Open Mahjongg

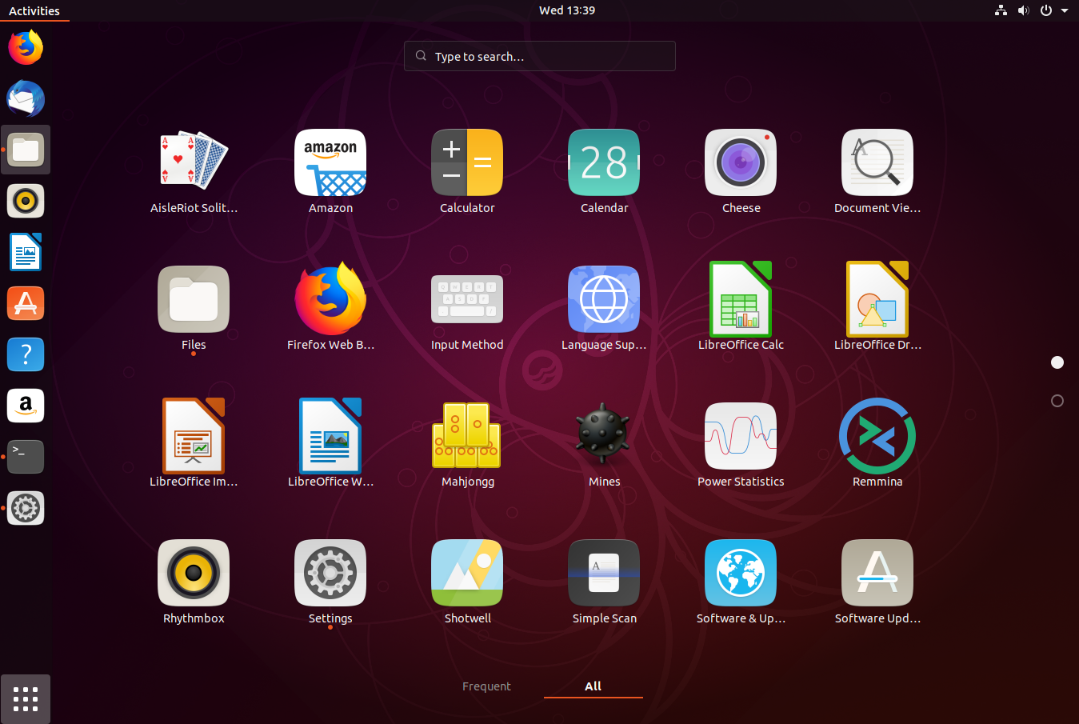tap(467, 436)
